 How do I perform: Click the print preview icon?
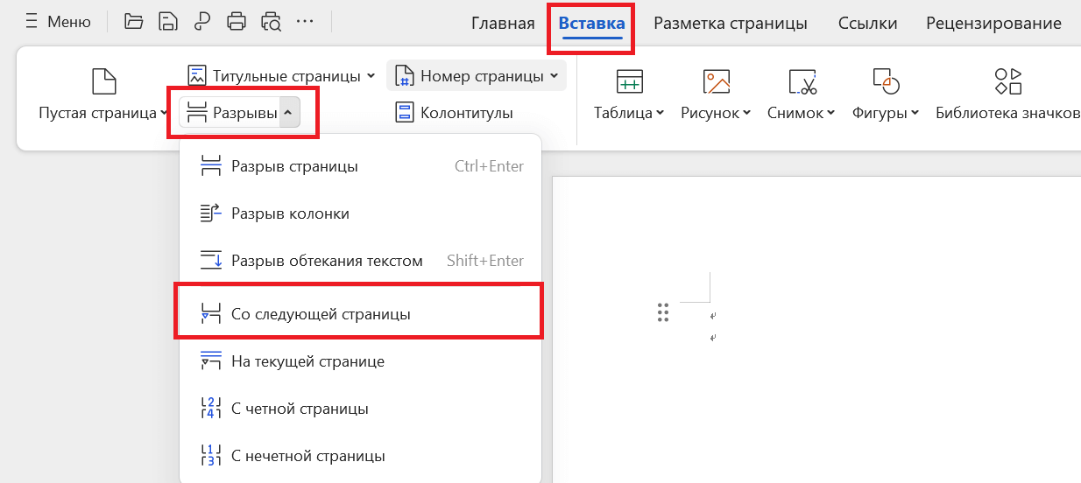click(271, 22)
